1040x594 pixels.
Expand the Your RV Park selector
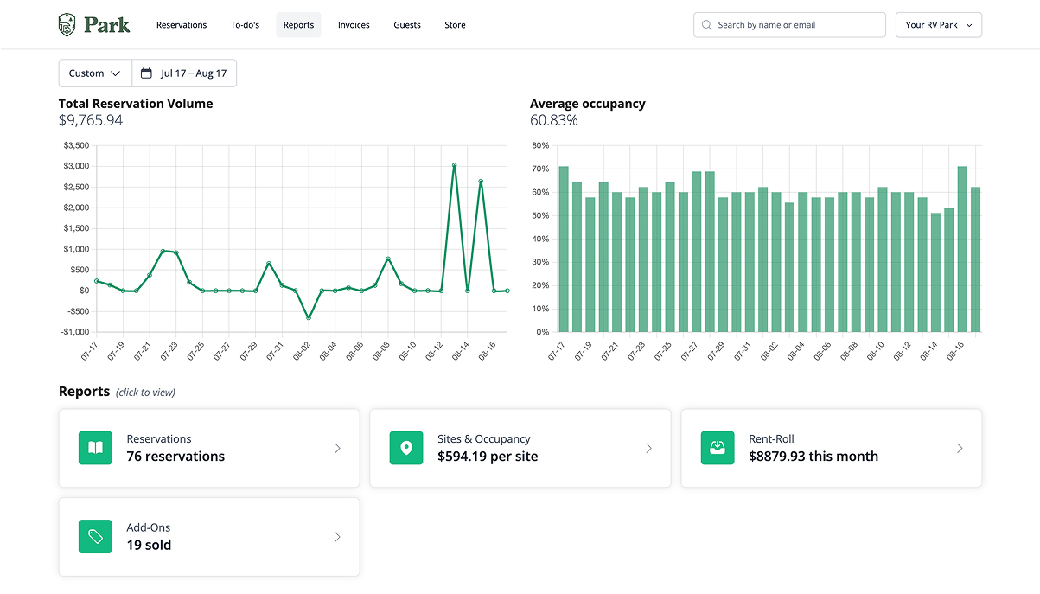click(x=938, y=25)
